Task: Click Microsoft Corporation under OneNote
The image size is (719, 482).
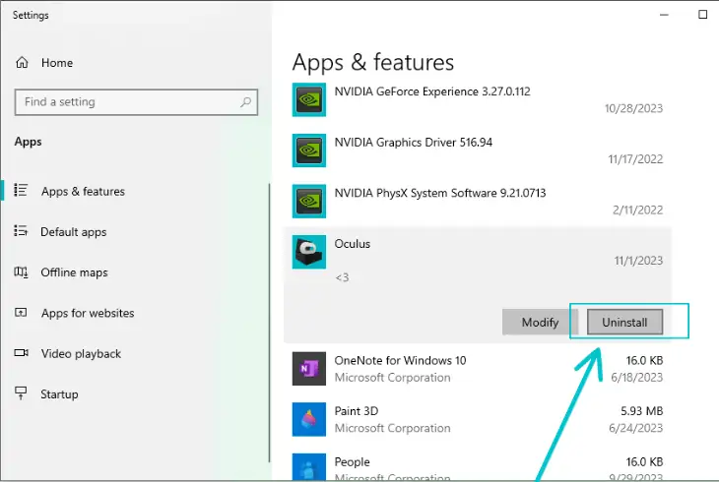Action: click(x=393, y=378)
